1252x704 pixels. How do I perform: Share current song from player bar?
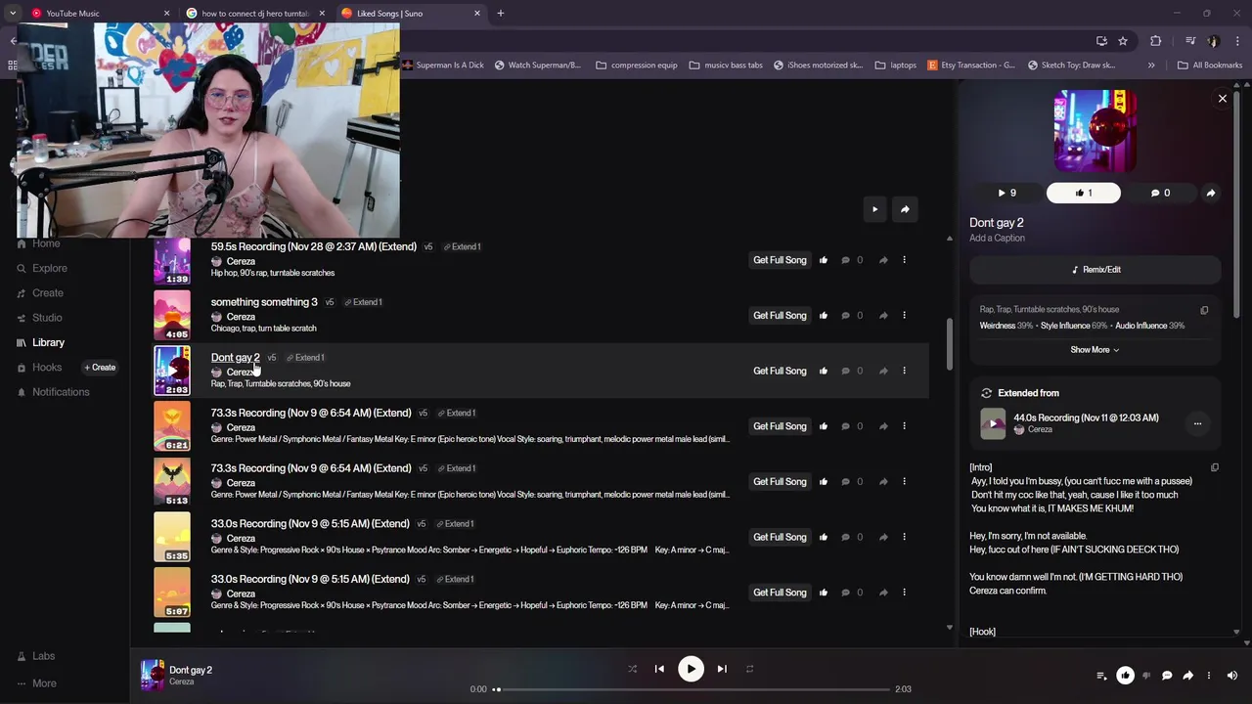pyautogui.click(x=1187, y=676)
